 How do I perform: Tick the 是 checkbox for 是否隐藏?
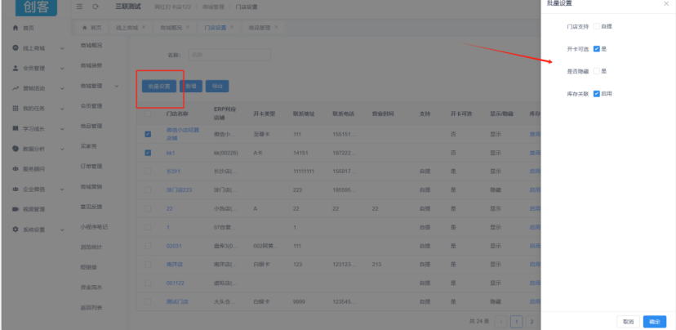click(x=597, y=72)
